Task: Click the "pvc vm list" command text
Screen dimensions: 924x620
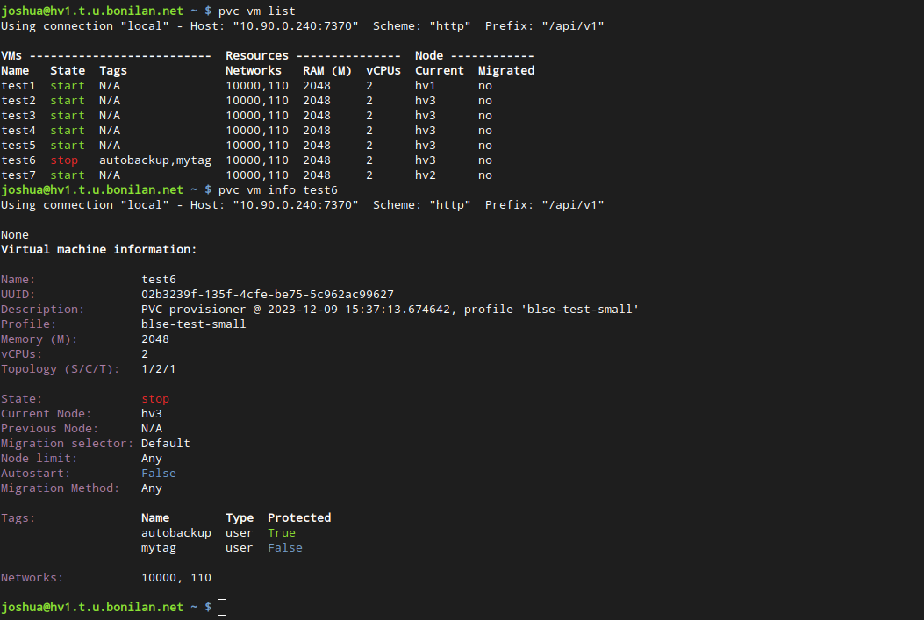Action: click(x=256, y=11)
